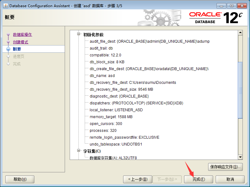Go to the 创建模式 step link
The image size is (250, 187).
21,42
